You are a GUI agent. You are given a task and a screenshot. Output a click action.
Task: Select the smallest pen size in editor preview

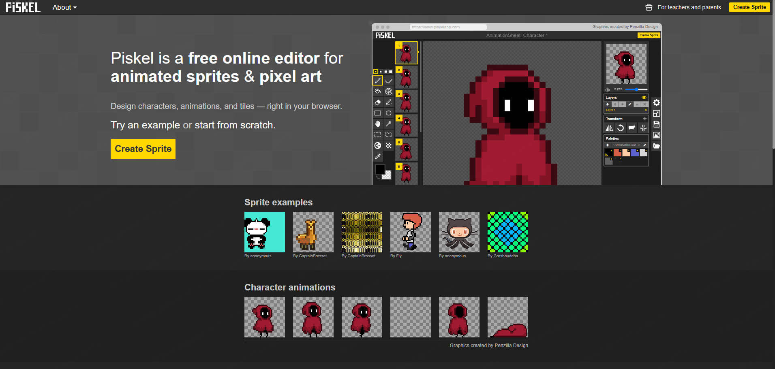tap(375, 72)
